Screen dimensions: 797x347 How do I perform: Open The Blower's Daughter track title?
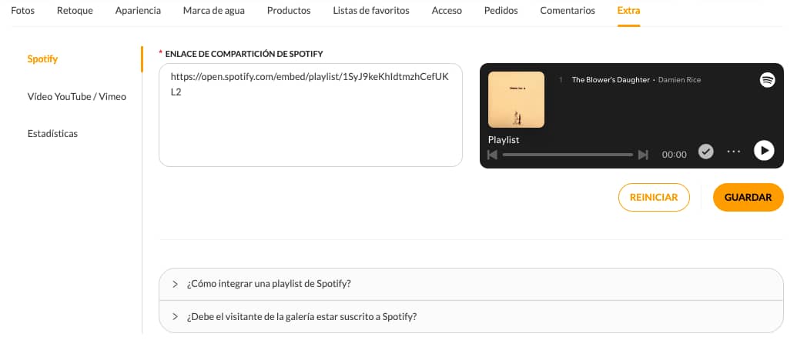click(611, 80)
